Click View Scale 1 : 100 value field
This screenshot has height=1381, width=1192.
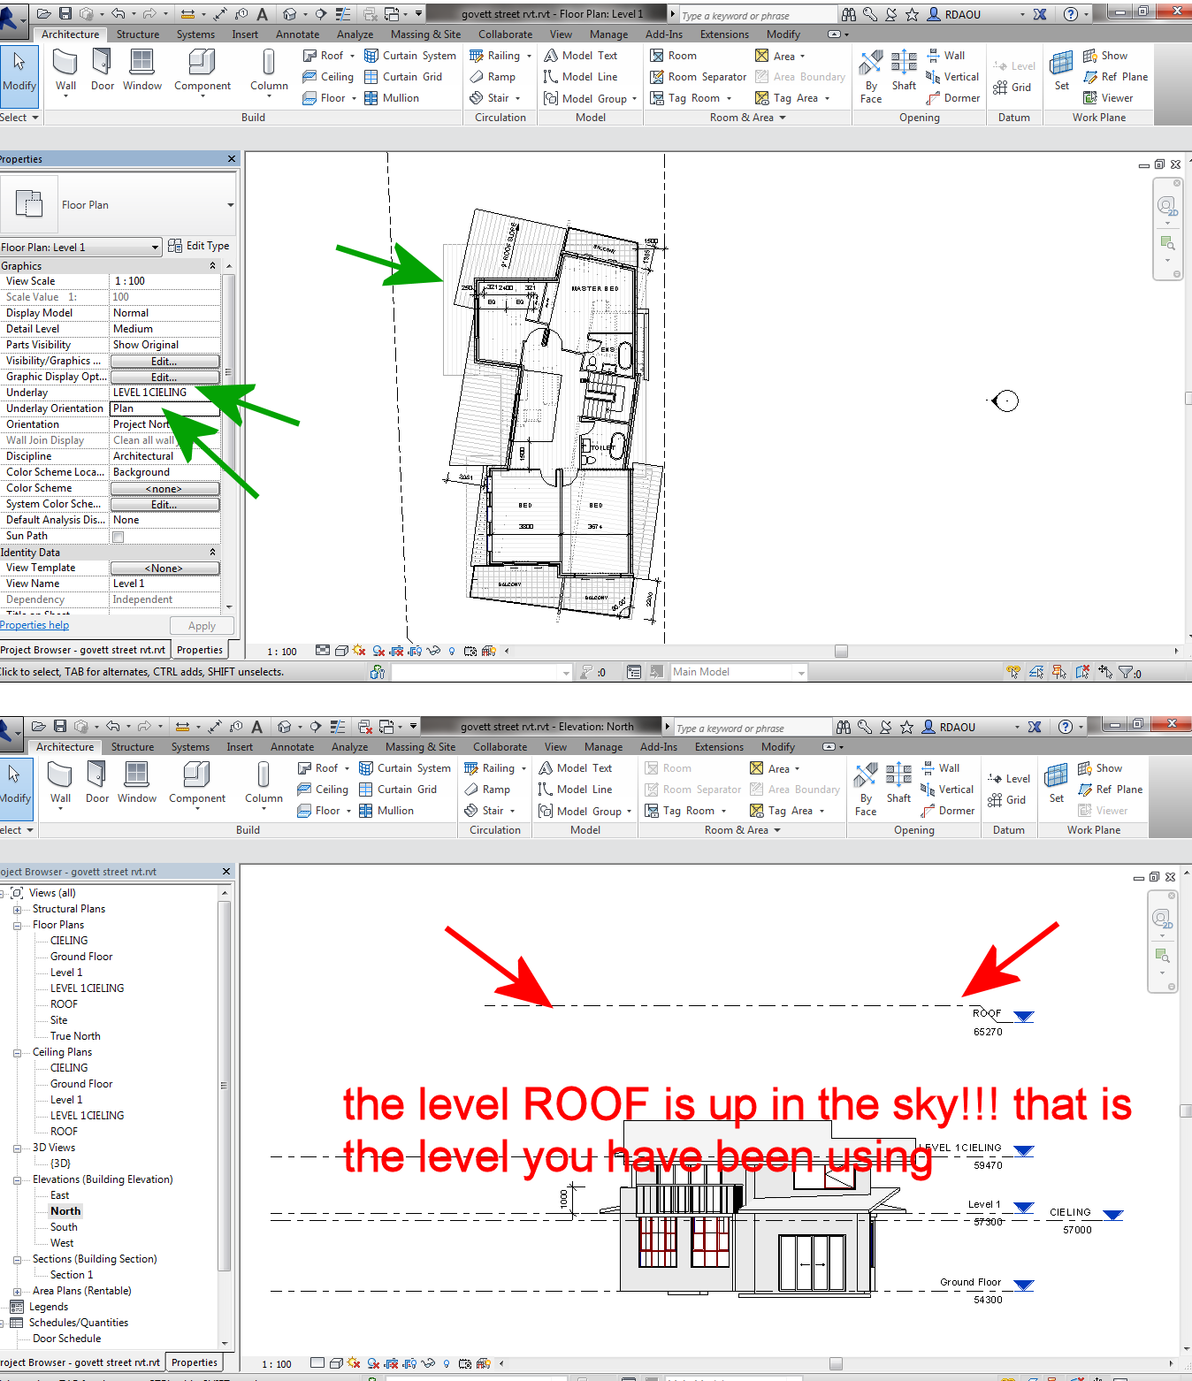pos(164,281)
